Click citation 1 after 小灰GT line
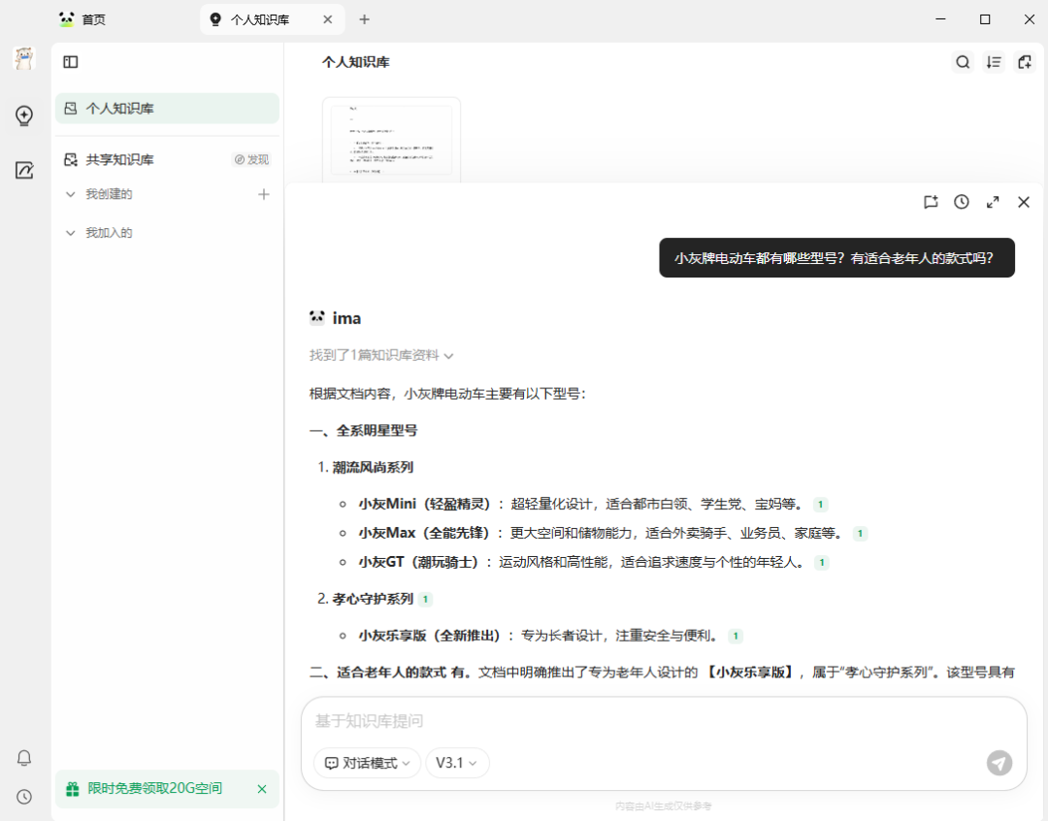The width and height of the screenshot is (1048, 821). (822, 563)
